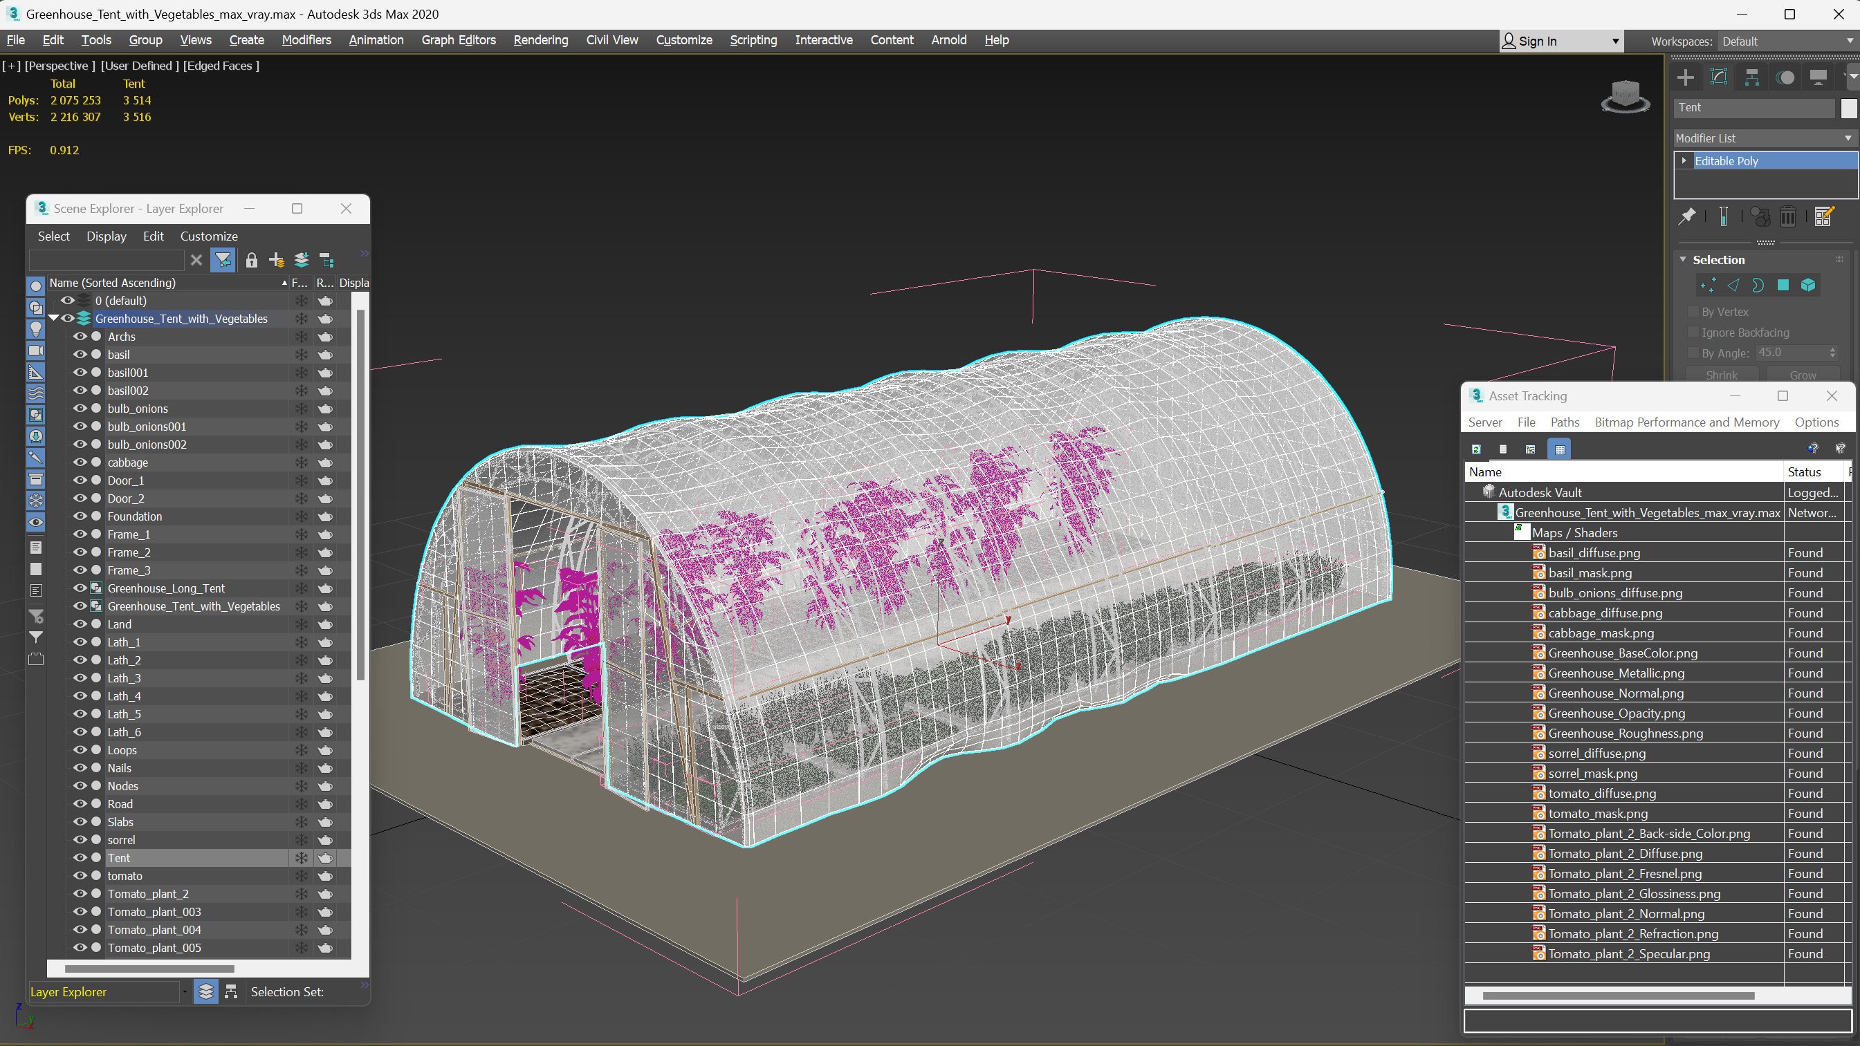
Task: Open the Rendering menu in the menu bar
Action: point(540,39)
